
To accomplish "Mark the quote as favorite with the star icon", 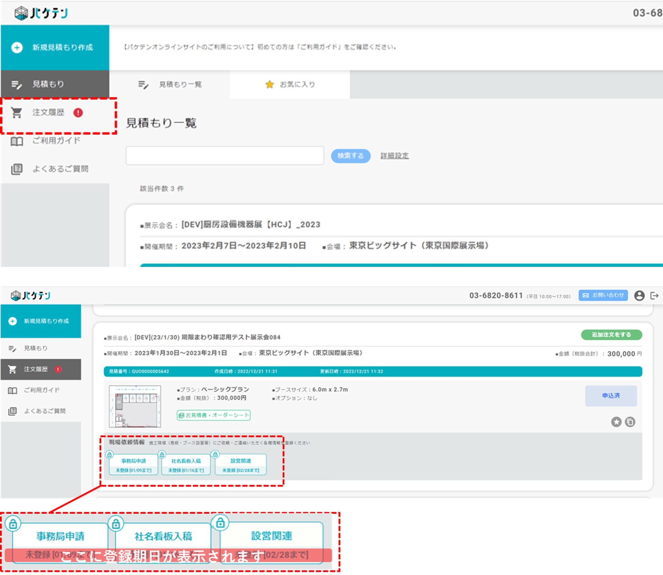I will click(616, 422).
